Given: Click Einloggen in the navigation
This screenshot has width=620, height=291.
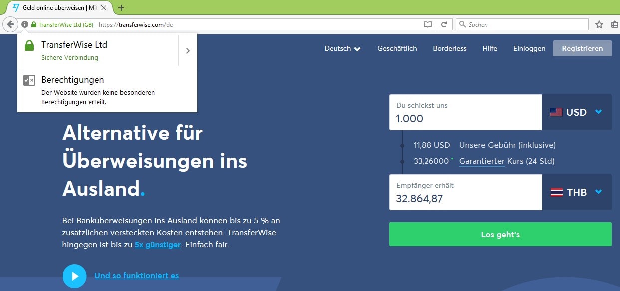Looking at the screenshot, I should [x=529, y=48].
